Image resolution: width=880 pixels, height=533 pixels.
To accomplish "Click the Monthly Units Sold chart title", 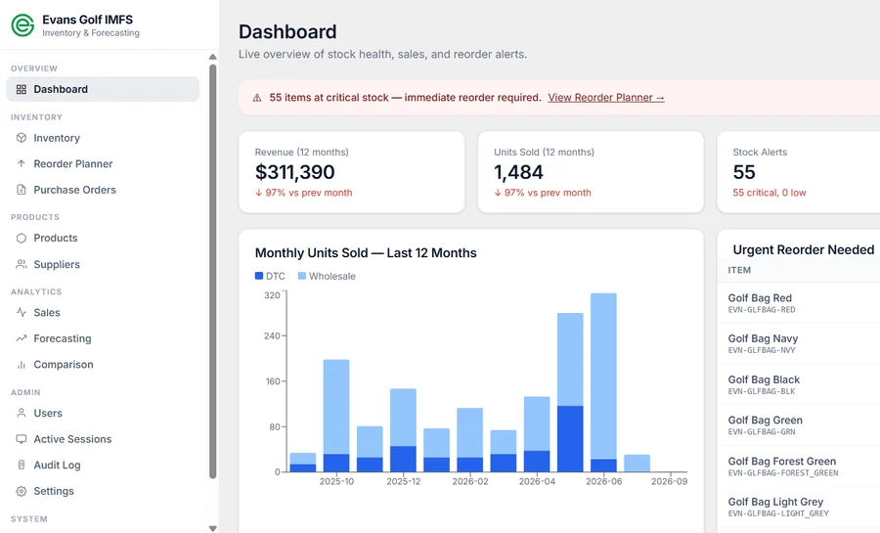I will pyautogui.click(x=366, y=253).
